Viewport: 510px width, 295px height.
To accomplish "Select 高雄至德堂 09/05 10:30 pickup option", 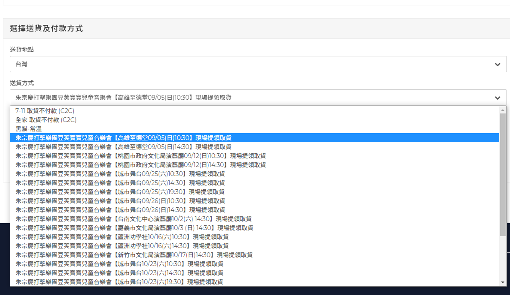I will click(x=124, y=138).
